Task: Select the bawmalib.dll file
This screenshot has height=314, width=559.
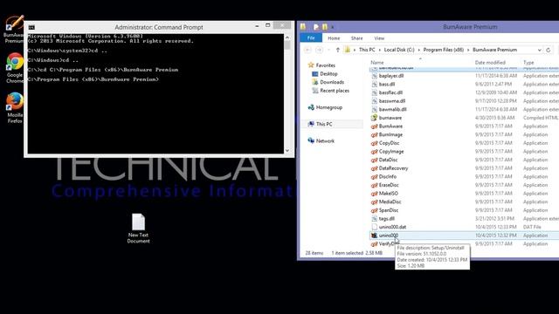Action: click(x=392, y=110)
